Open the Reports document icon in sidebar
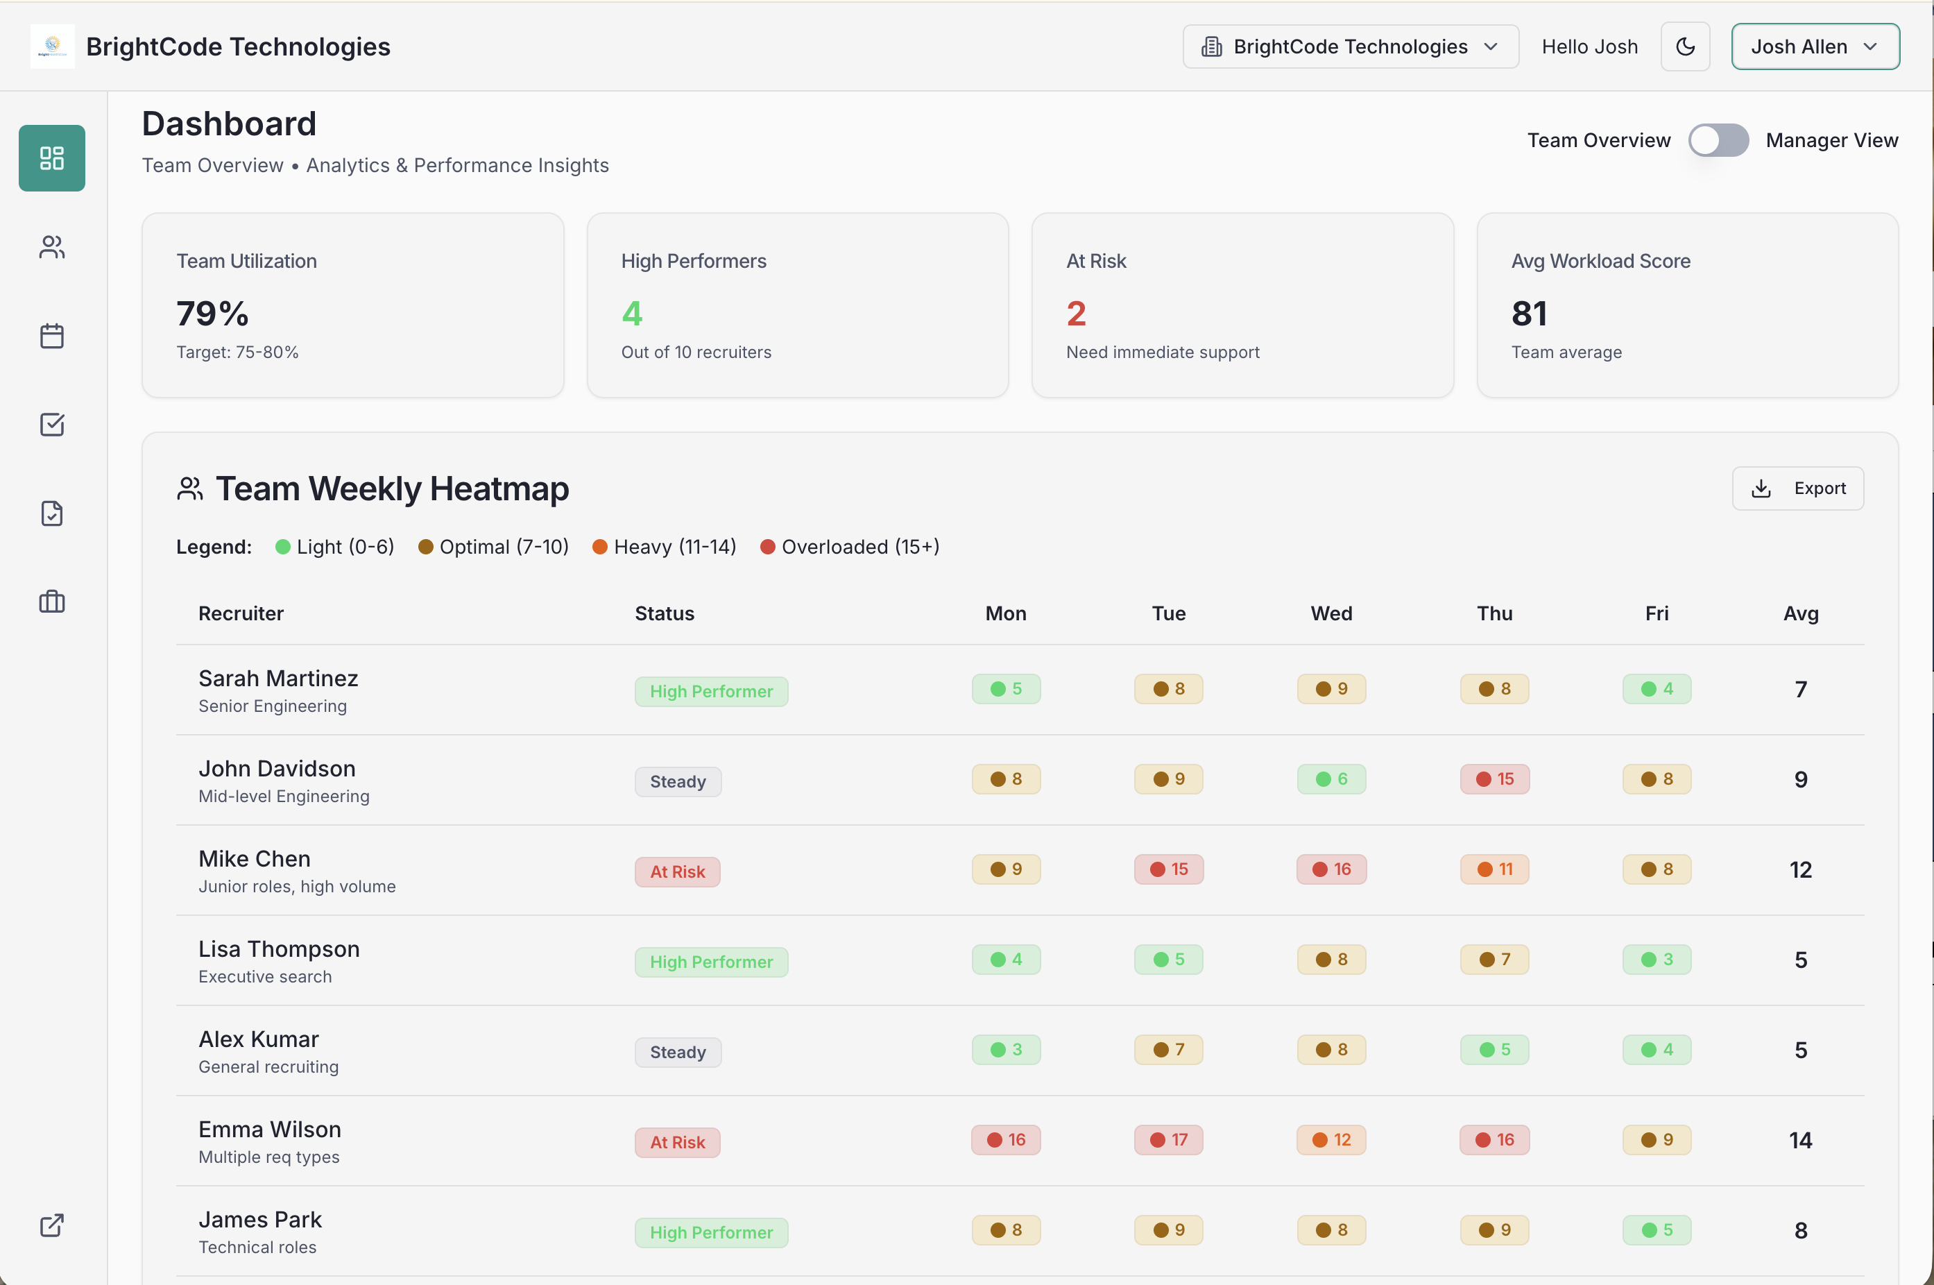The height and width of the screenshot is (1285, 1934). (x=51, y=513)
